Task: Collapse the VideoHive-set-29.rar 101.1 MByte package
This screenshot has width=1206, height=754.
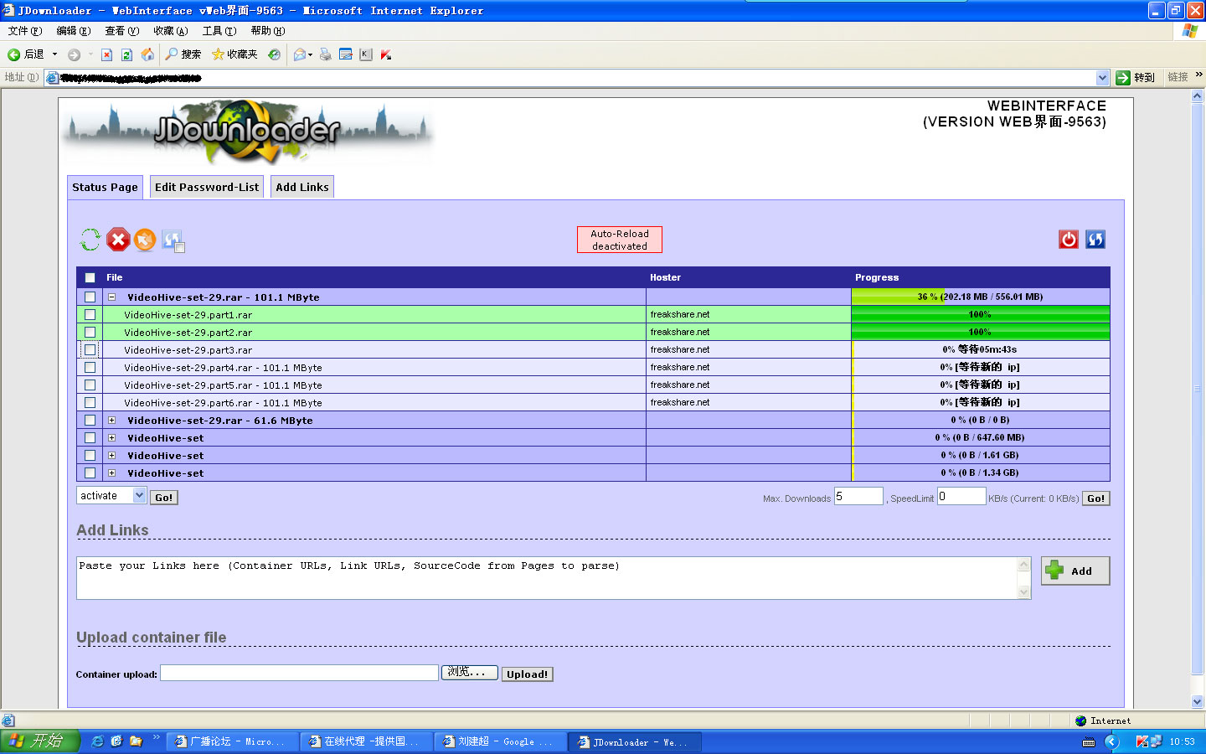Action: tap(111, 297)
